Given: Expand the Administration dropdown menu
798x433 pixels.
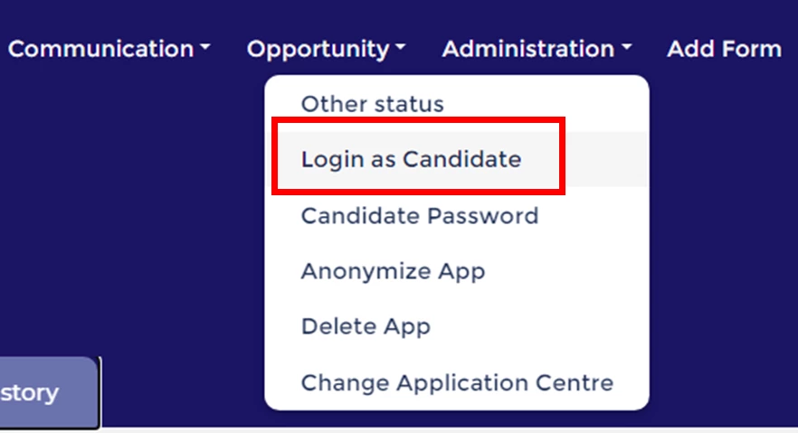Looking at the screenshot, I should click(528, 49).
